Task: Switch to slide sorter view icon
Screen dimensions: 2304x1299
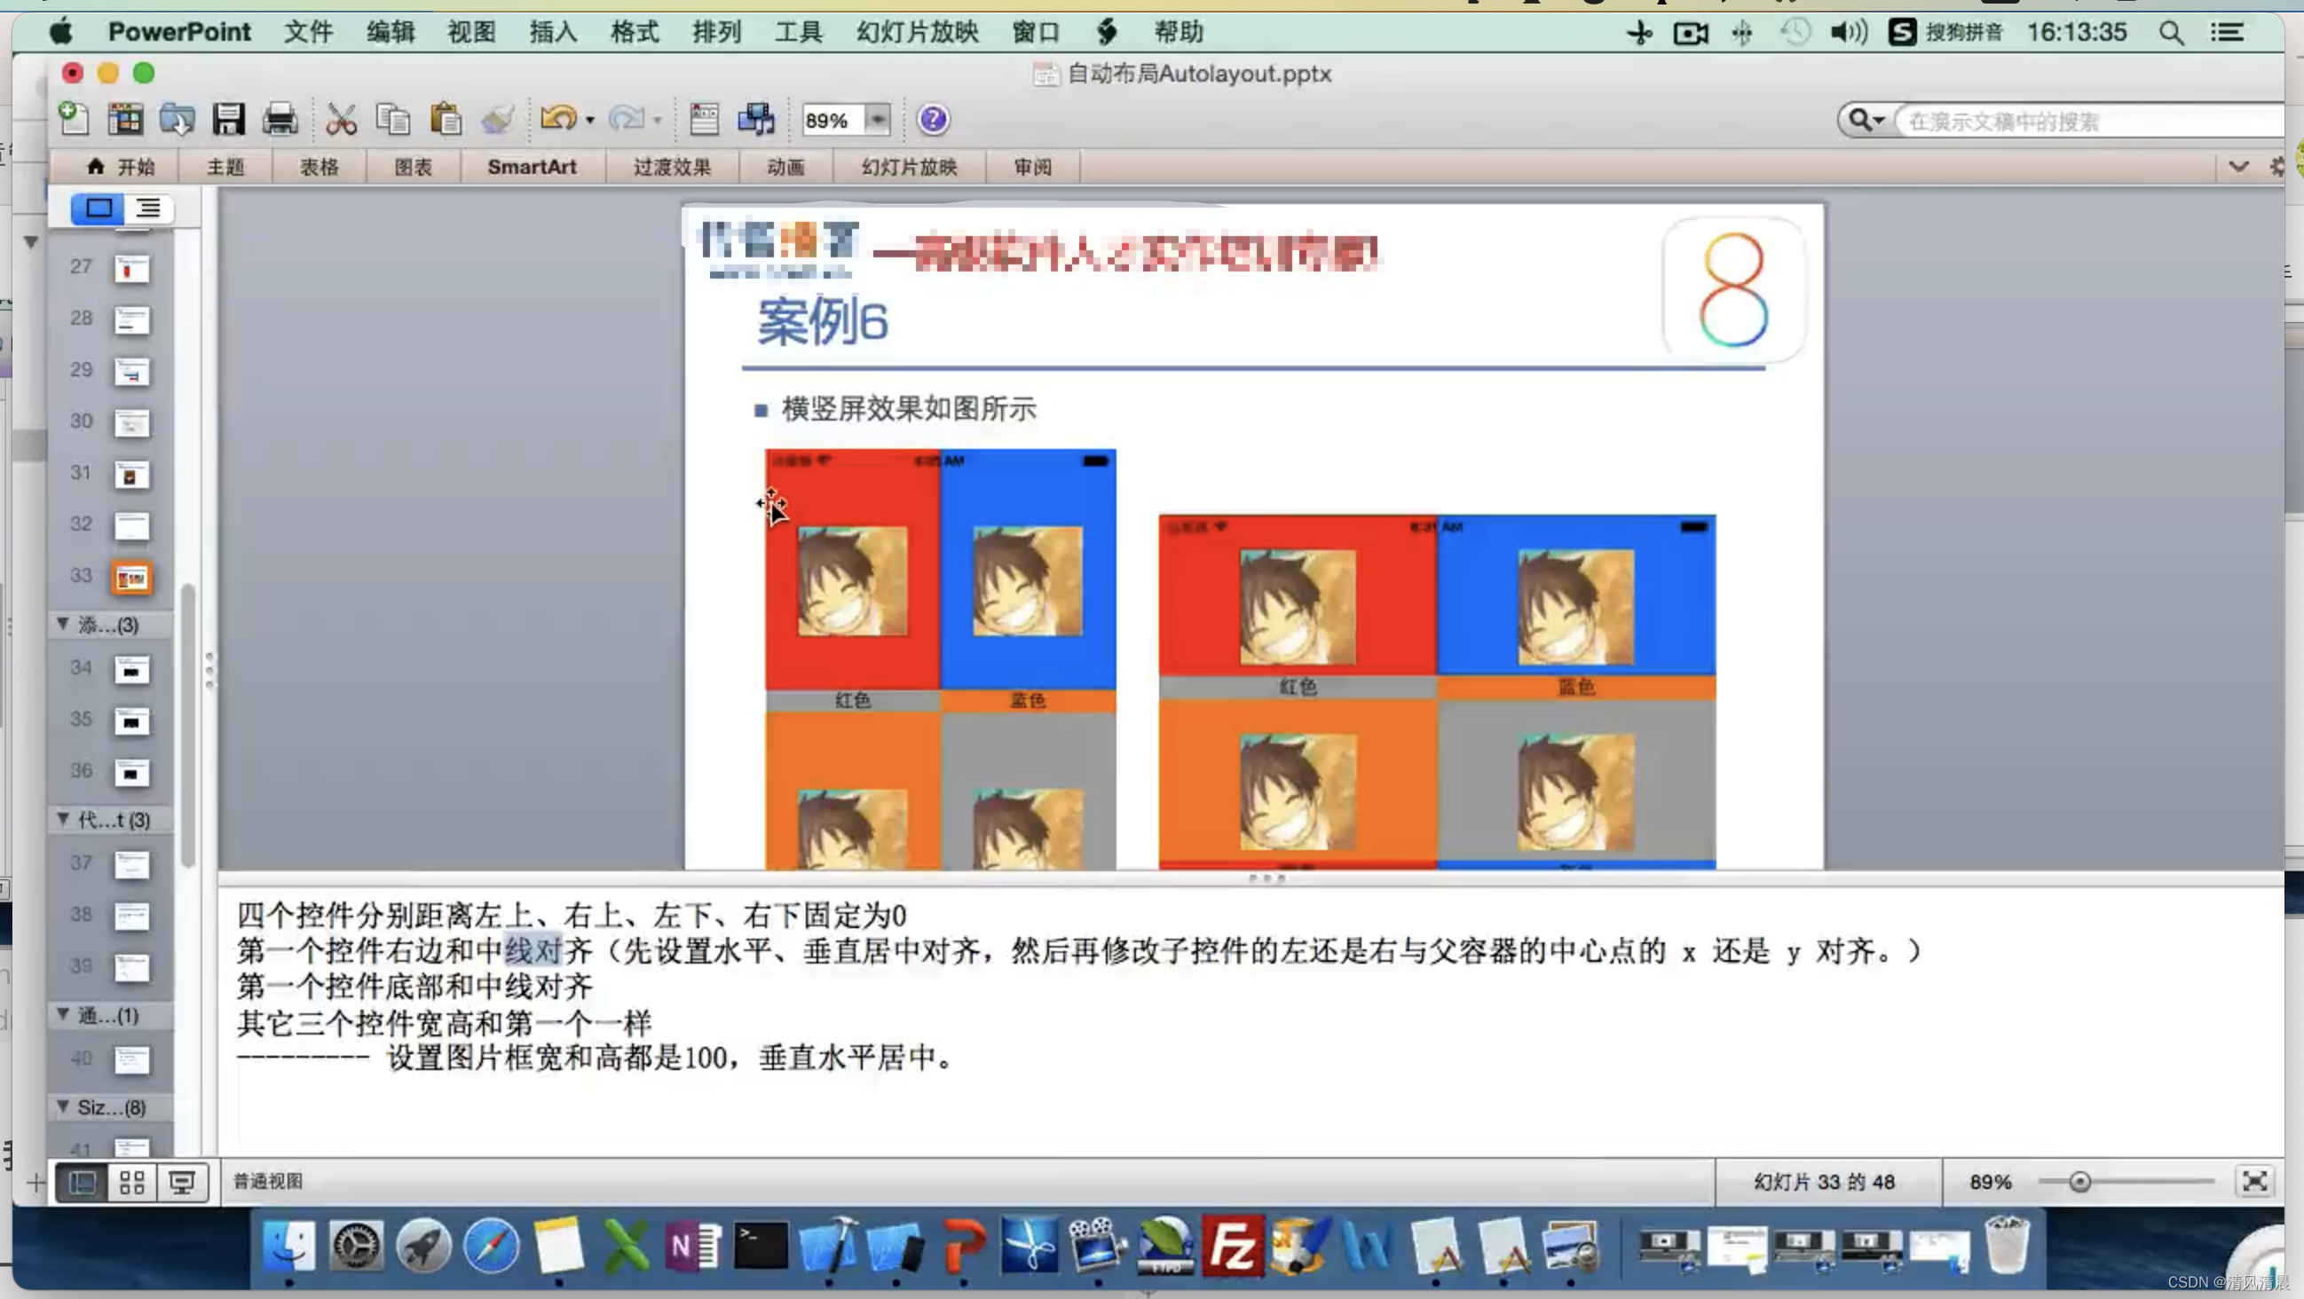Action: coord(132,1182)
